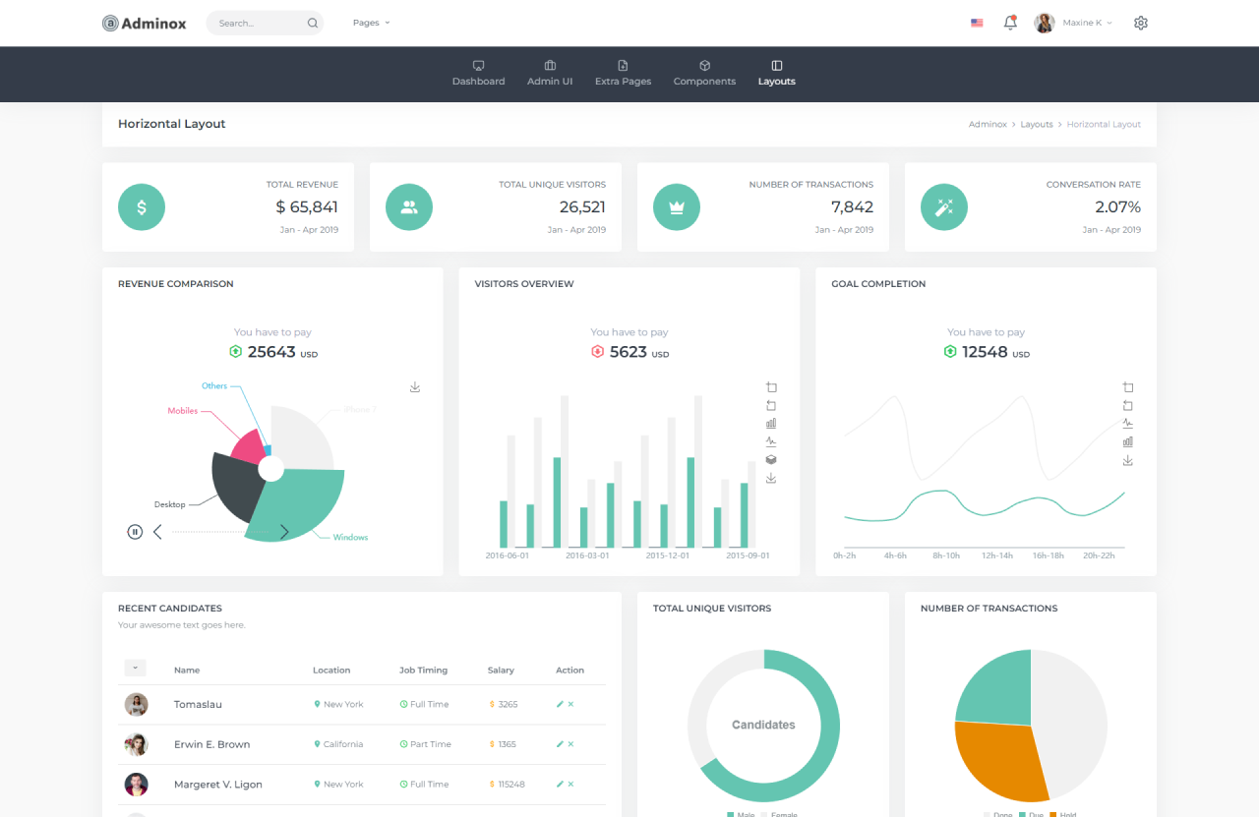Switch Visitors Overview to line chart view
1259x817 pixels.
tap(771, 441)
